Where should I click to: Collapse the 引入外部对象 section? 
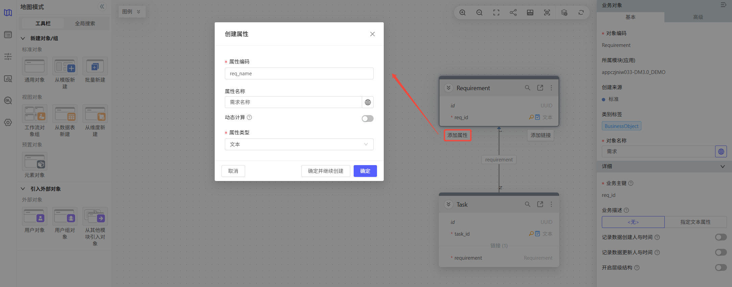23,189
